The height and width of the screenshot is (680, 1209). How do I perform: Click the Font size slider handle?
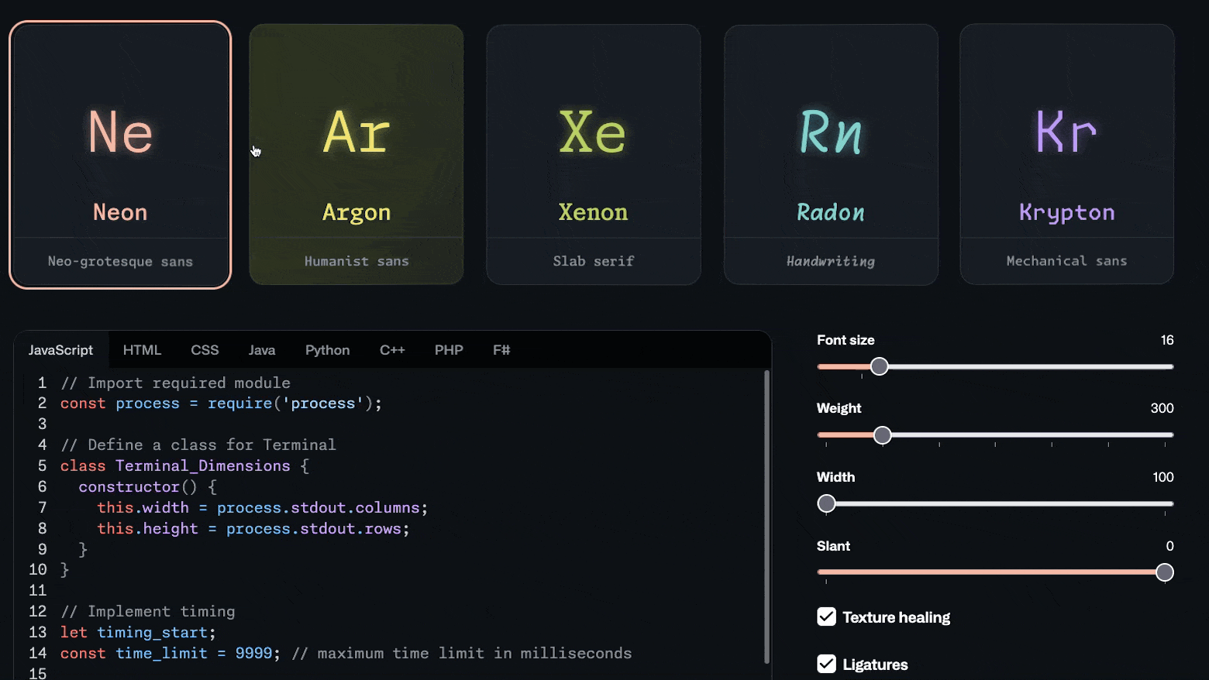click(x=879, y=366)
